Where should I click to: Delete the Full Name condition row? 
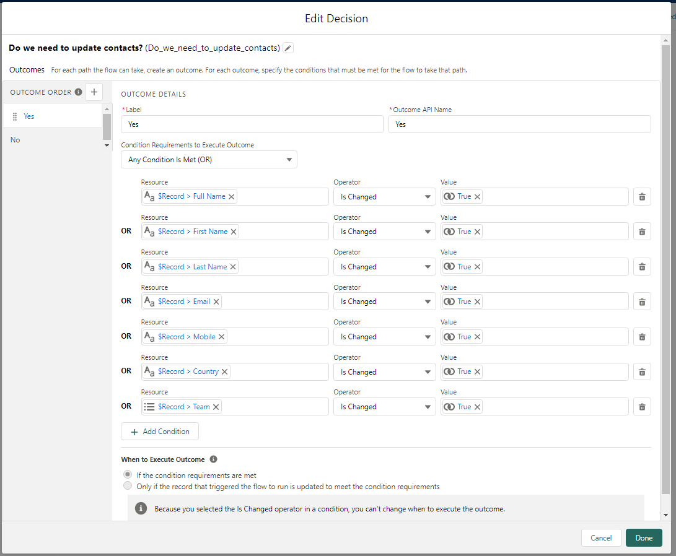click(642, 197)
